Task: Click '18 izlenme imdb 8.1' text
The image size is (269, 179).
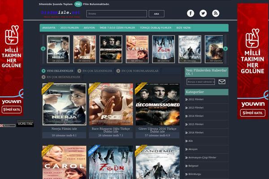Action: (64, 136)
